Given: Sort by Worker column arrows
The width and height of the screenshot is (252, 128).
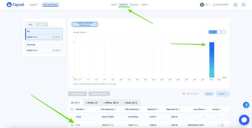Looking at the screenshot, I should pos(84,109).
